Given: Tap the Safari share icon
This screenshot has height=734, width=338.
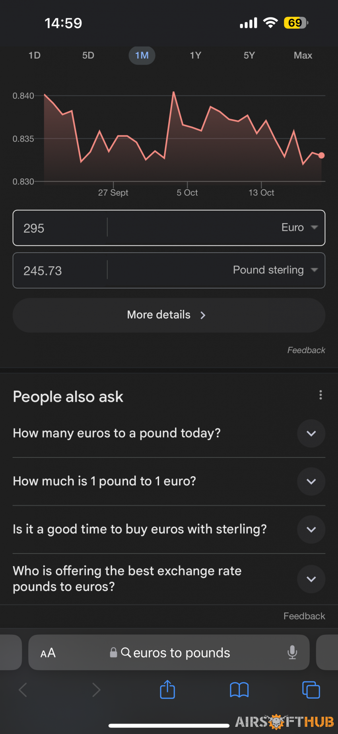Looking at the screenshot, I should (167, 689).
